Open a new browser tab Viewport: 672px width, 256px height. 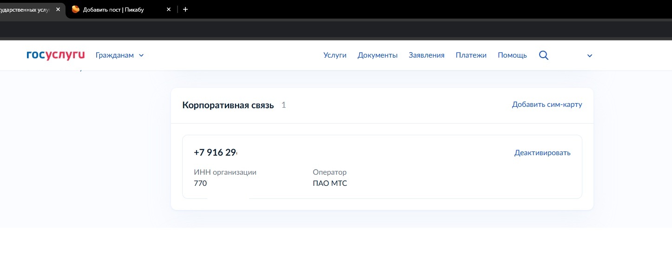[185, 9]
